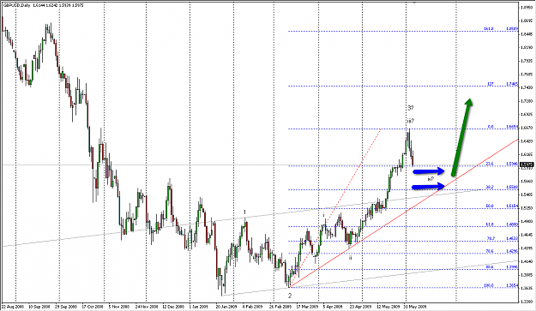Click the 1.3635 price axis label

527,288
